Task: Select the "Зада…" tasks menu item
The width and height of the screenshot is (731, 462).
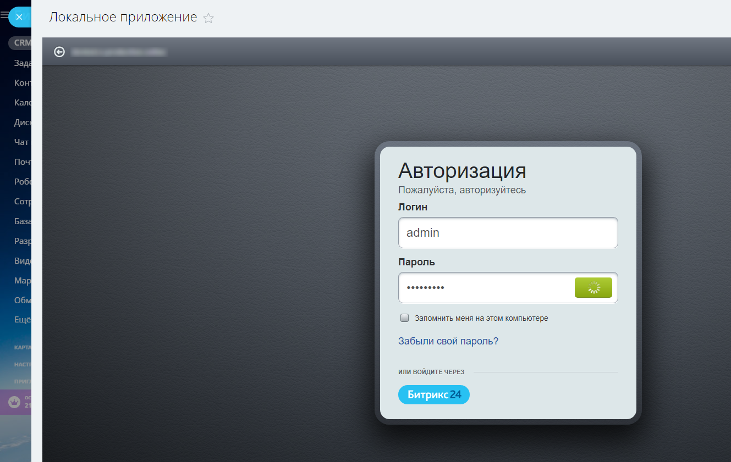Action: coord(23,63)
